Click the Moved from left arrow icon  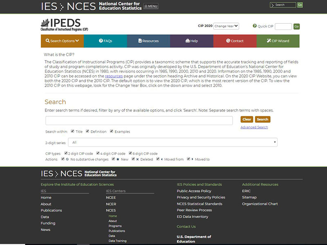(x=161, y=159)
